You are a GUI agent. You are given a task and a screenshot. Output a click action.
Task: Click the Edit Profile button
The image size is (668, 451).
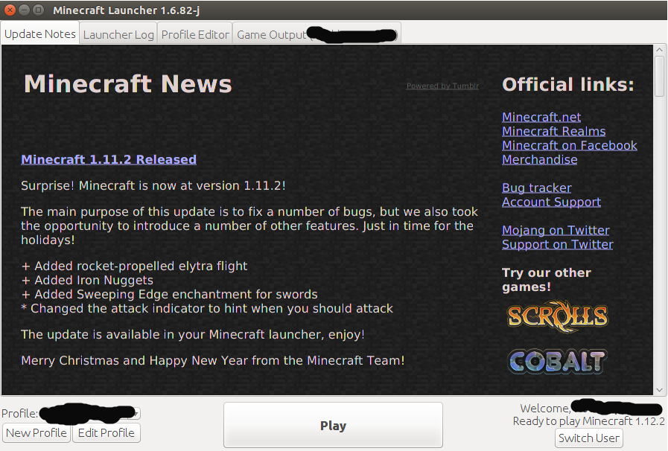click(x=106, y=432)
